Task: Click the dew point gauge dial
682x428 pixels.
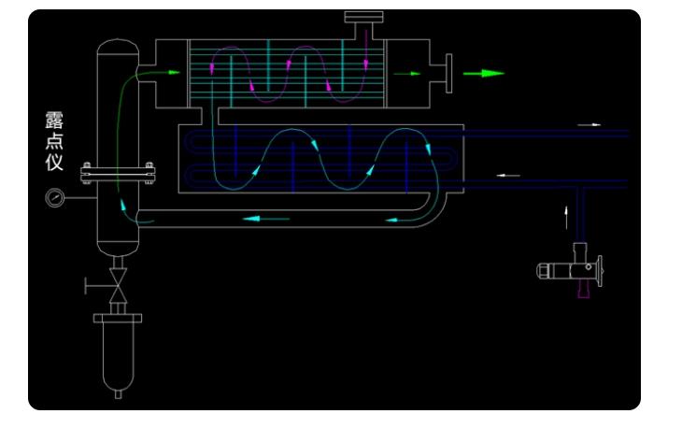Action: (x=55, y=197)
